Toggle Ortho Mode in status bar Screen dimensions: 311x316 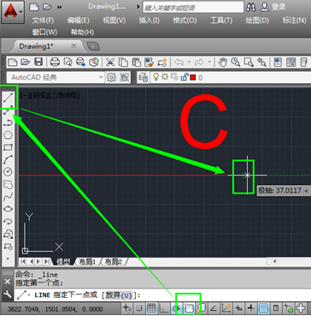click(x=164, y=308)
